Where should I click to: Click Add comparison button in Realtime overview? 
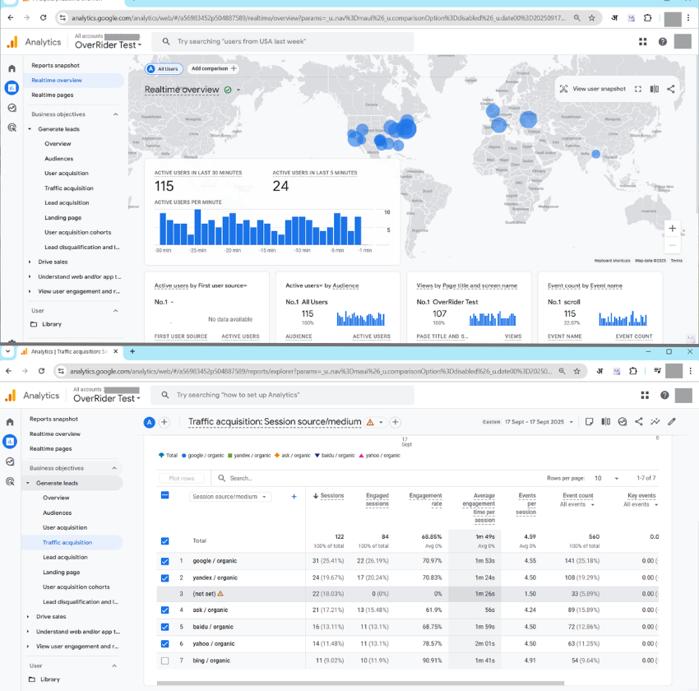pos(212,69)
